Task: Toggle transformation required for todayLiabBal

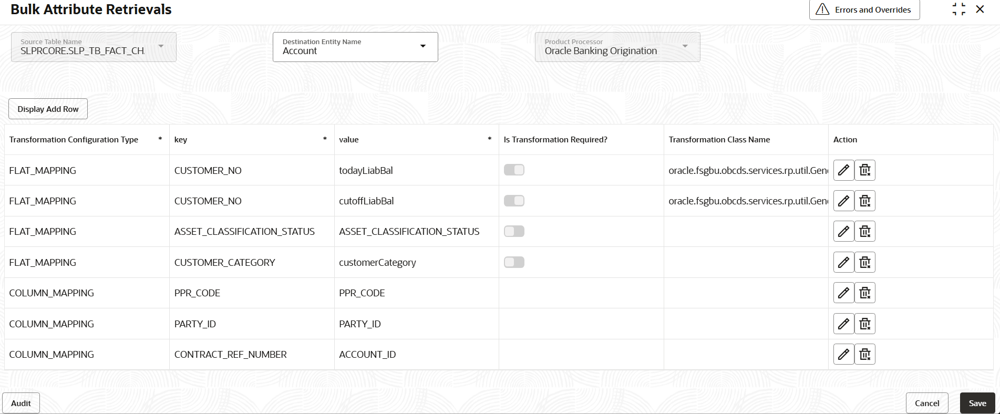Action: [x=514, y=170]
